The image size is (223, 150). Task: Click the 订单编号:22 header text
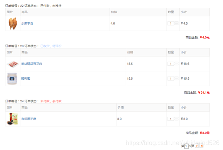[x=14, y=6]
